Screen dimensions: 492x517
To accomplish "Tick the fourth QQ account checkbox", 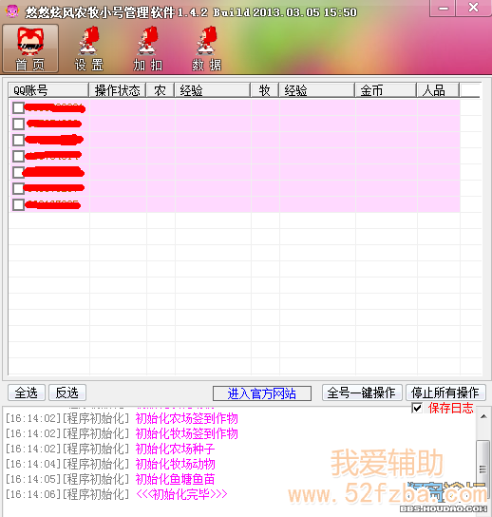I will [18, 156].
